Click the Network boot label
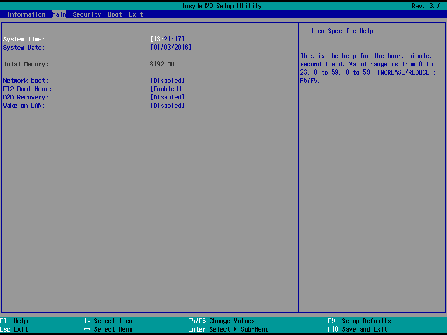Image resolution: width=447 pixels, height=335 pixels. pyautogui.click(x=26, y=81)
